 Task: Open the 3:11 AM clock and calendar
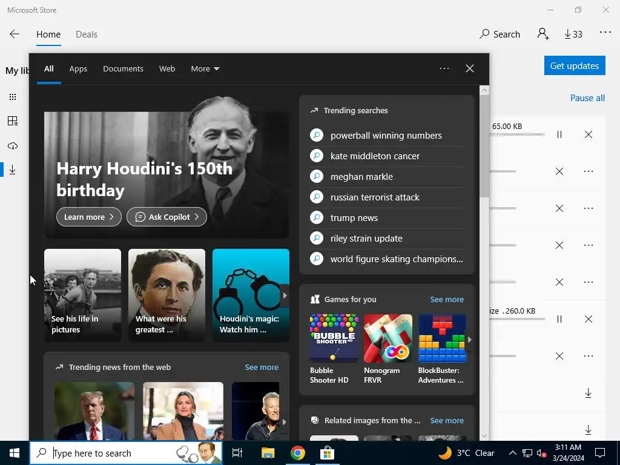[x=568, y=453]
